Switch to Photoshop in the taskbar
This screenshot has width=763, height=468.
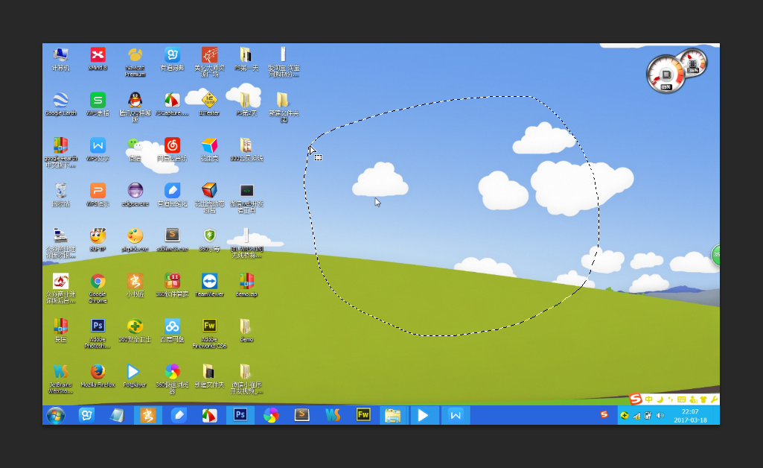240,415
